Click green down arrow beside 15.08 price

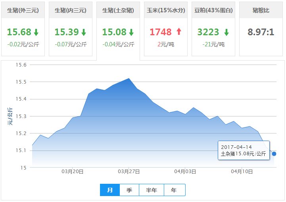(131, 32)
